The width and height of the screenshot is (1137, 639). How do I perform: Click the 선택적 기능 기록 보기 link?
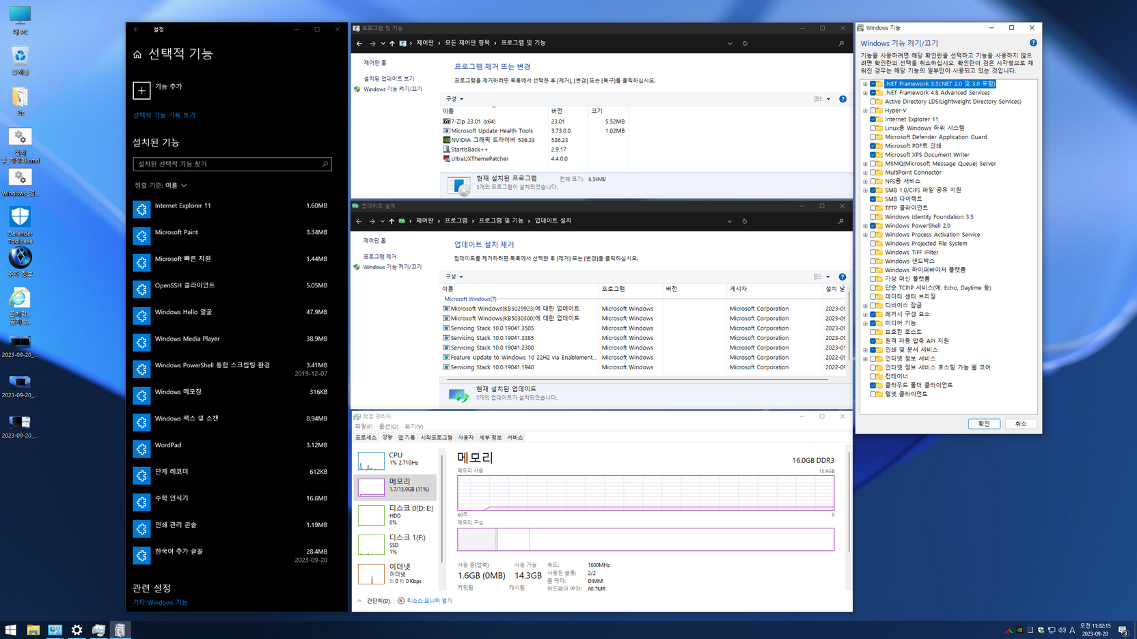(x=164, y=115)
